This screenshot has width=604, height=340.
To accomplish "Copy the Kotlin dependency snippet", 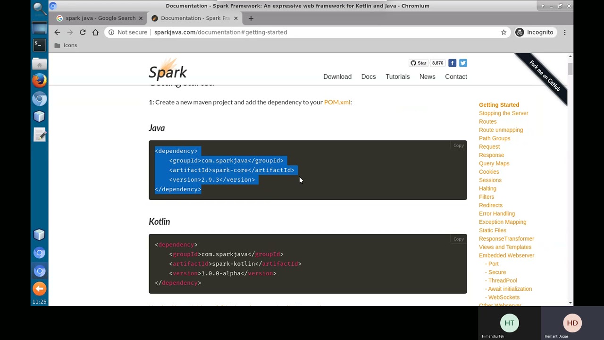I will [x=459, y=239].
